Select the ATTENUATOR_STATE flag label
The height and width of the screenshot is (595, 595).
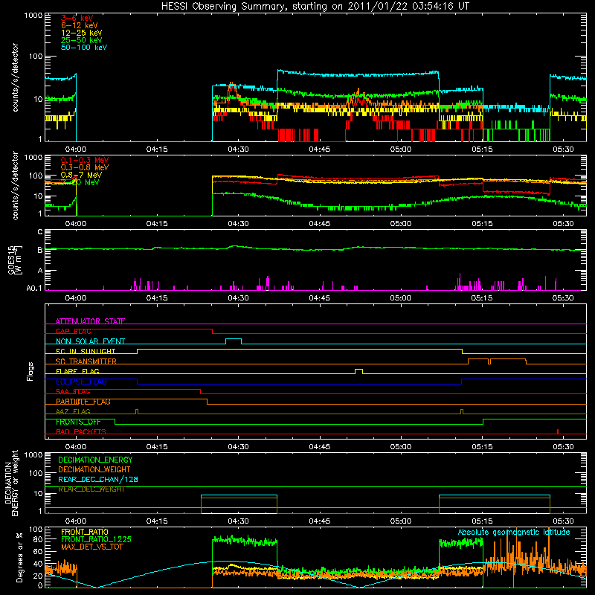click(90, 321)
